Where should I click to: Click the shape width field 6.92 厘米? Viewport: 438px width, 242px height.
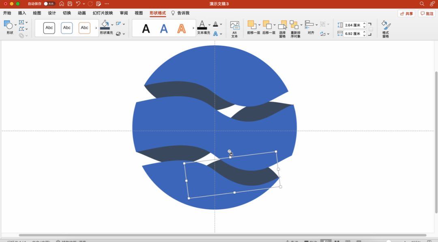pos(352,34)
